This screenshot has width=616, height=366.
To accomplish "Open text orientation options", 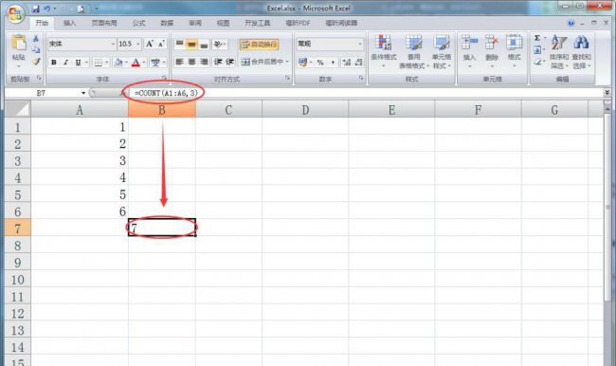I will click(219, 44).
